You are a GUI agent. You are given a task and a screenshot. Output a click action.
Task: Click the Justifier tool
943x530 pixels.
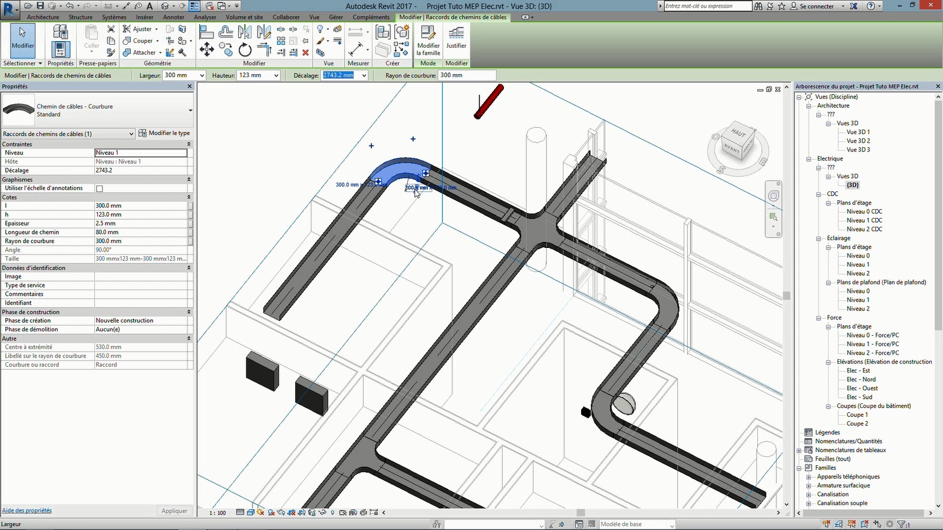pyautogui.click(x=456, y=37)
